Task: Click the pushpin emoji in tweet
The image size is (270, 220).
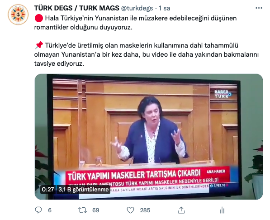Action: pos(39,45)
